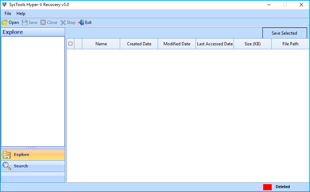The image size is (310, 192).
Task: Close the Hyper-V Recovery window
Action: click(x=301, y=5)
